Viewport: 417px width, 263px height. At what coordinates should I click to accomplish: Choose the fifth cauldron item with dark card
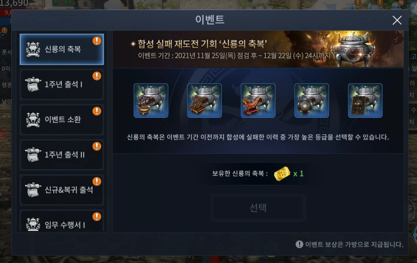(x=365, y=100)
